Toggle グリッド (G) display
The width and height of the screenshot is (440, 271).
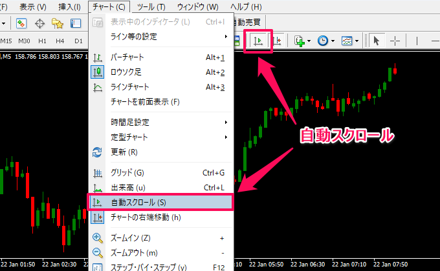(x=161, y=173)
